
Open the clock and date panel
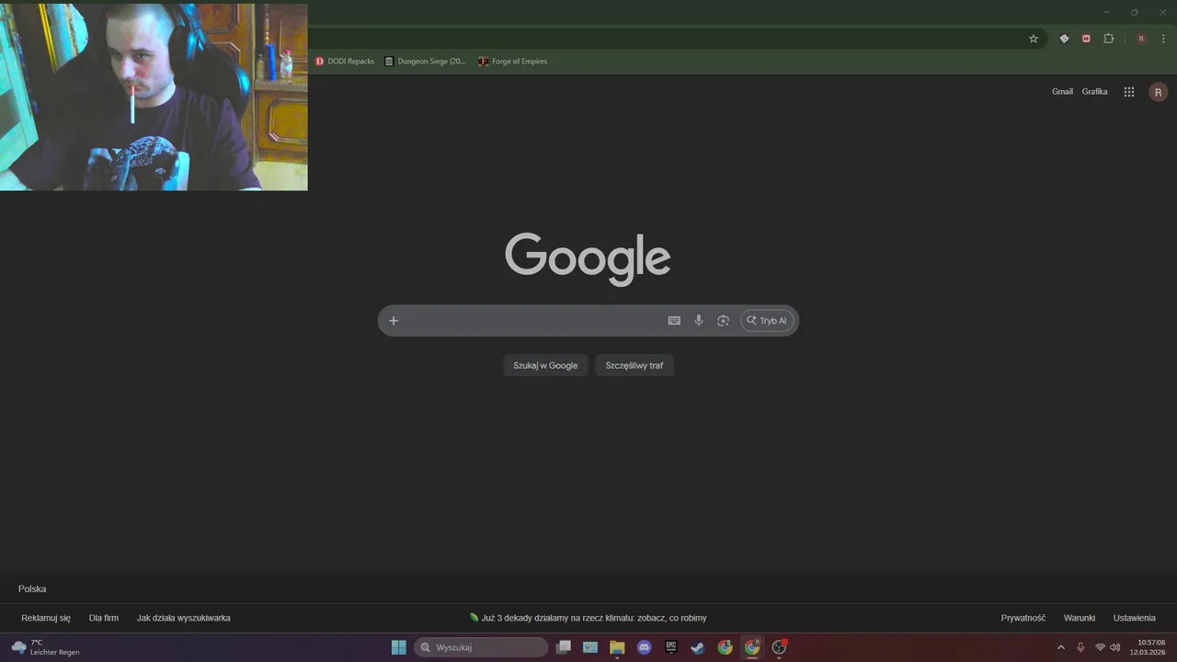coord(1149,647)
